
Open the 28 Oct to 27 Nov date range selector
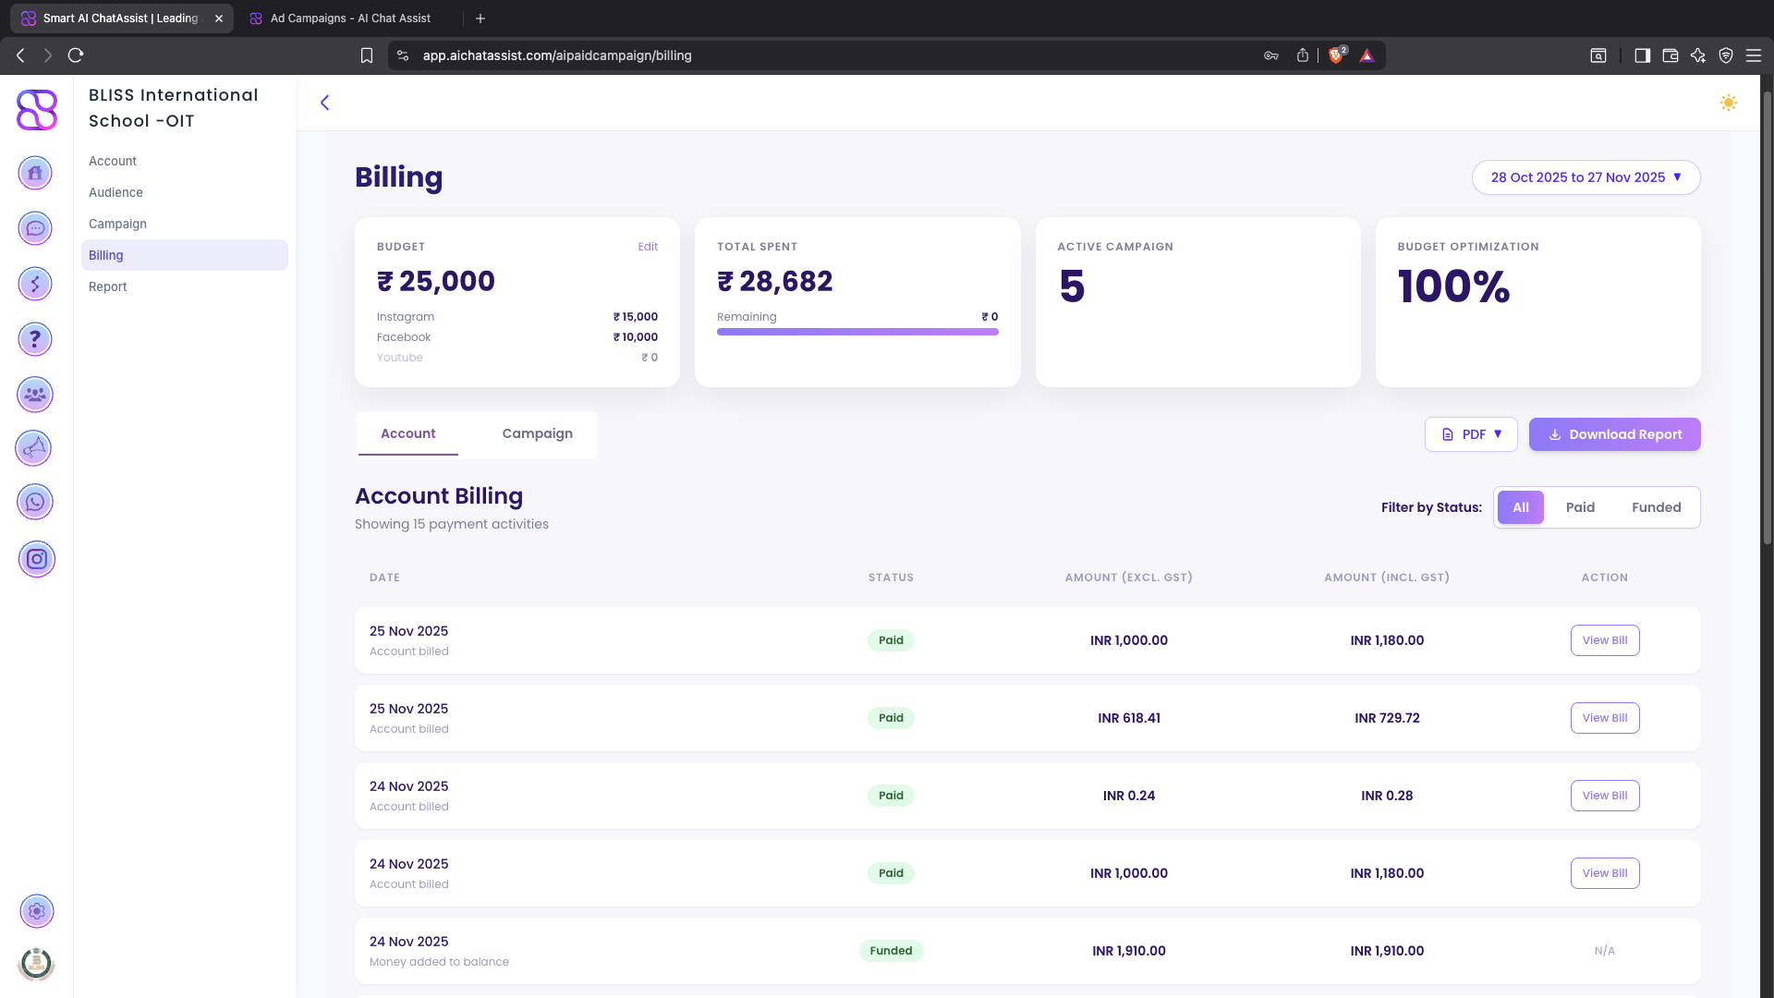tap(1586, 176)
